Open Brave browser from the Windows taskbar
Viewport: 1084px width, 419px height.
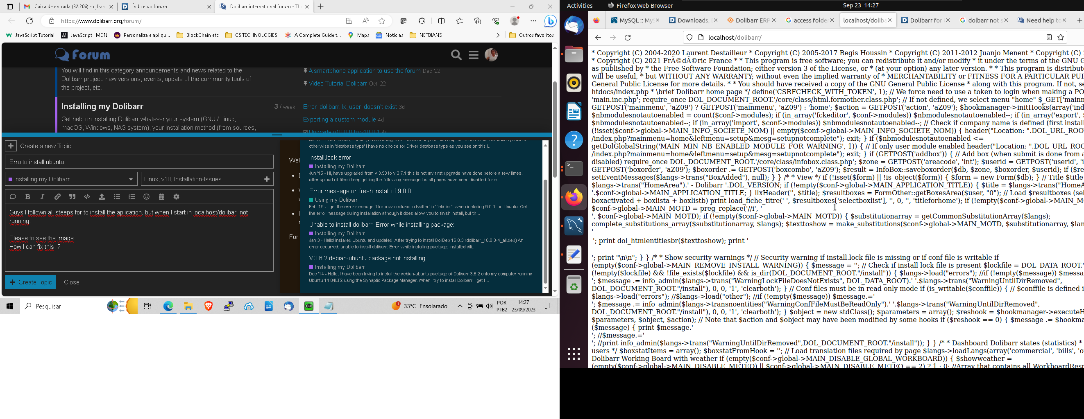(x=208, y=306)
